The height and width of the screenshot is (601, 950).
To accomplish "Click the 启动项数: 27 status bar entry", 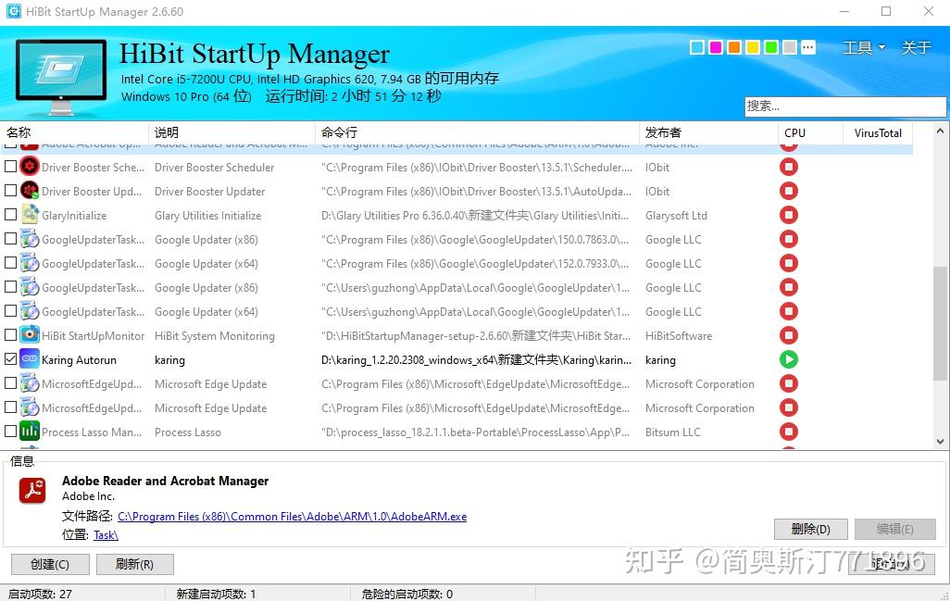I will tap(40, 594).
